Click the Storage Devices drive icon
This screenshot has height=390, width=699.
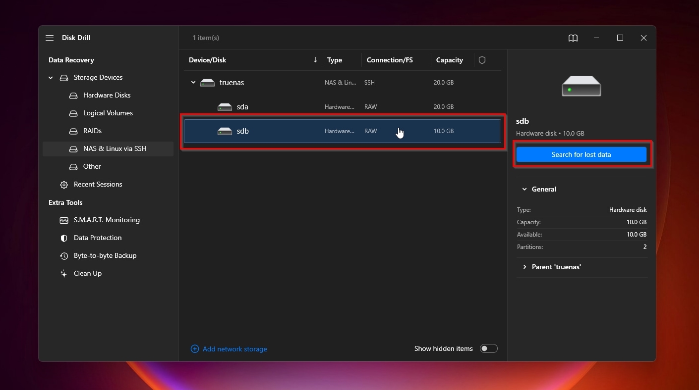tap(64, 78)
